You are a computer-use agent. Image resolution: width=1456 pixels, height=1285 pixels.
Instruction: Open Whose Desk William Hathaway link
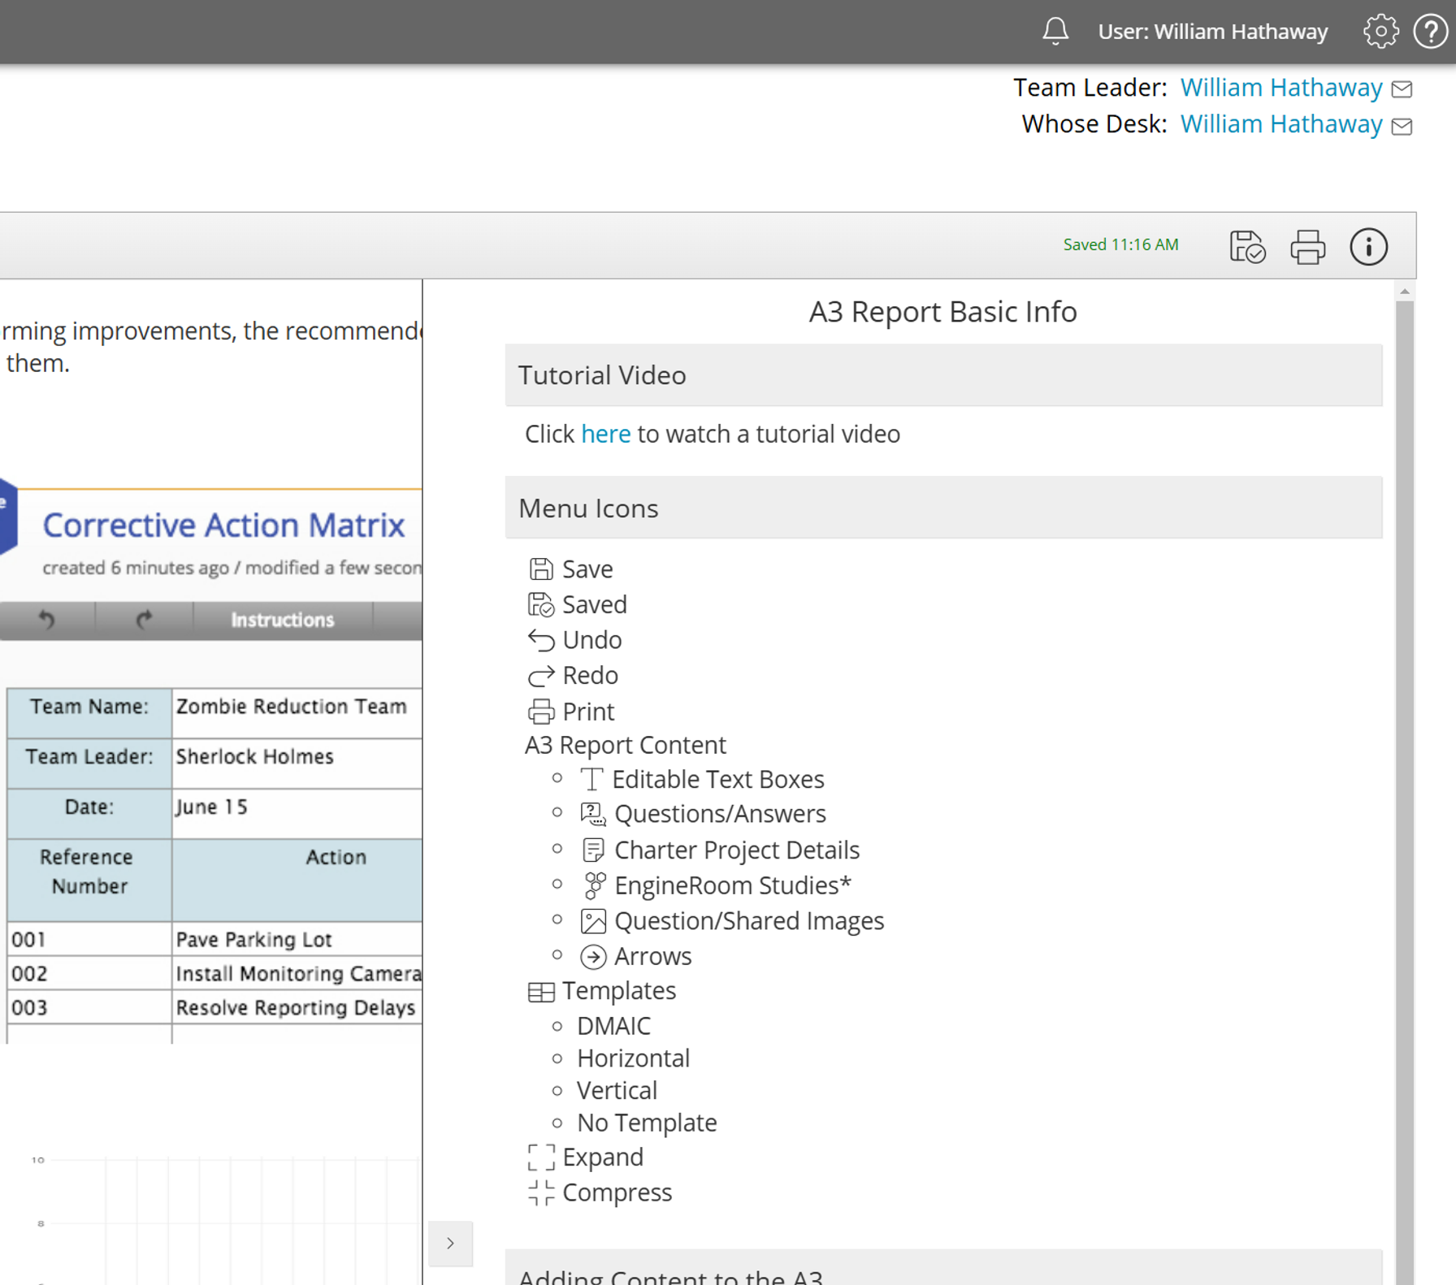(x=1280, y=124)
